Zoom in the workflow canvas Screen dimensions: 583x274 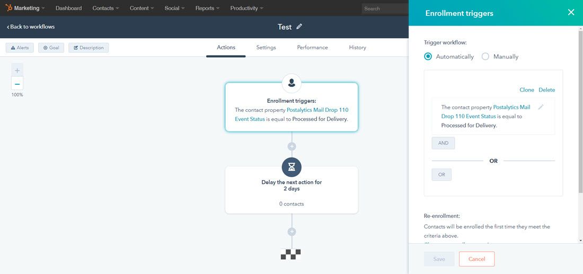coord(17,70)
